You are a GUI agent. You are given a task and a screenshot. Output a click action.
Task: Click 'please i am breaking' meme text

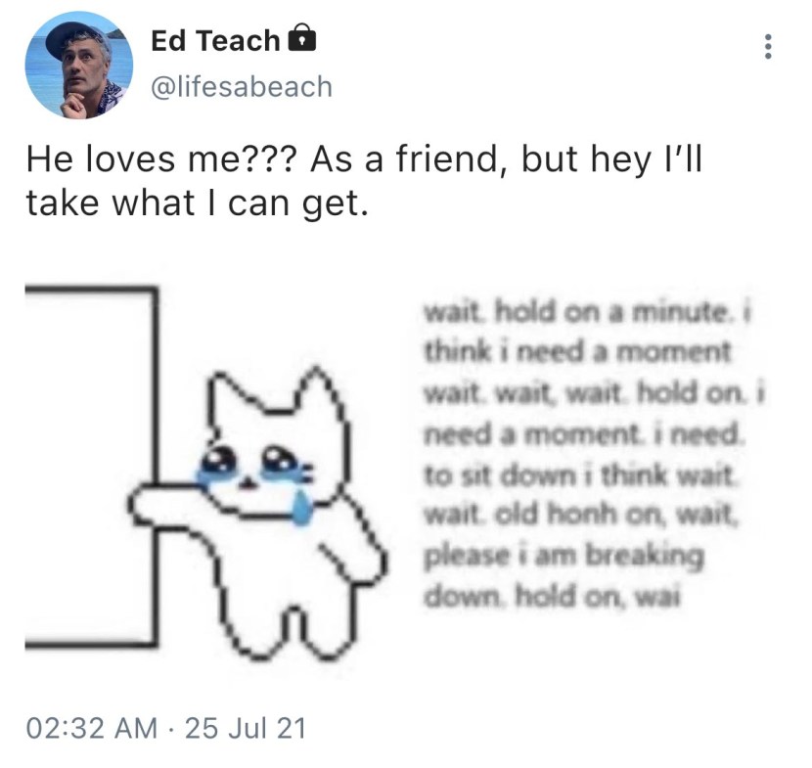click(564, 557)
